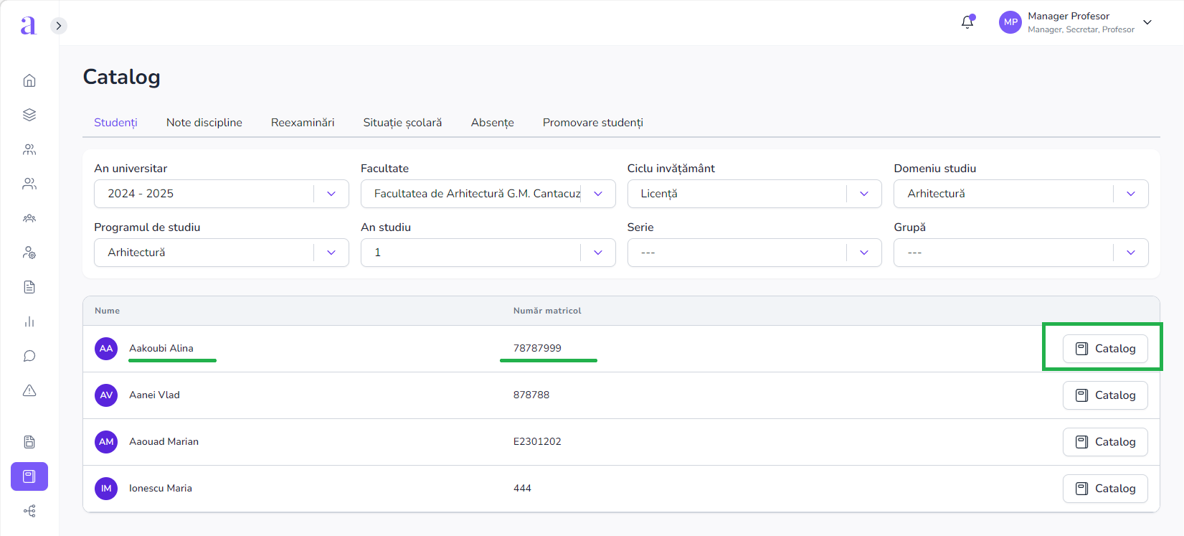The image size is (1184, 536).
Task: Open the stacked layers sidebar icon
Action: tap(29, 115)
